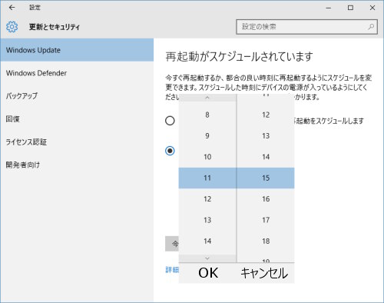Choose hour 10 in the picker
Viewport: 384px width, 303px height.
207,157
